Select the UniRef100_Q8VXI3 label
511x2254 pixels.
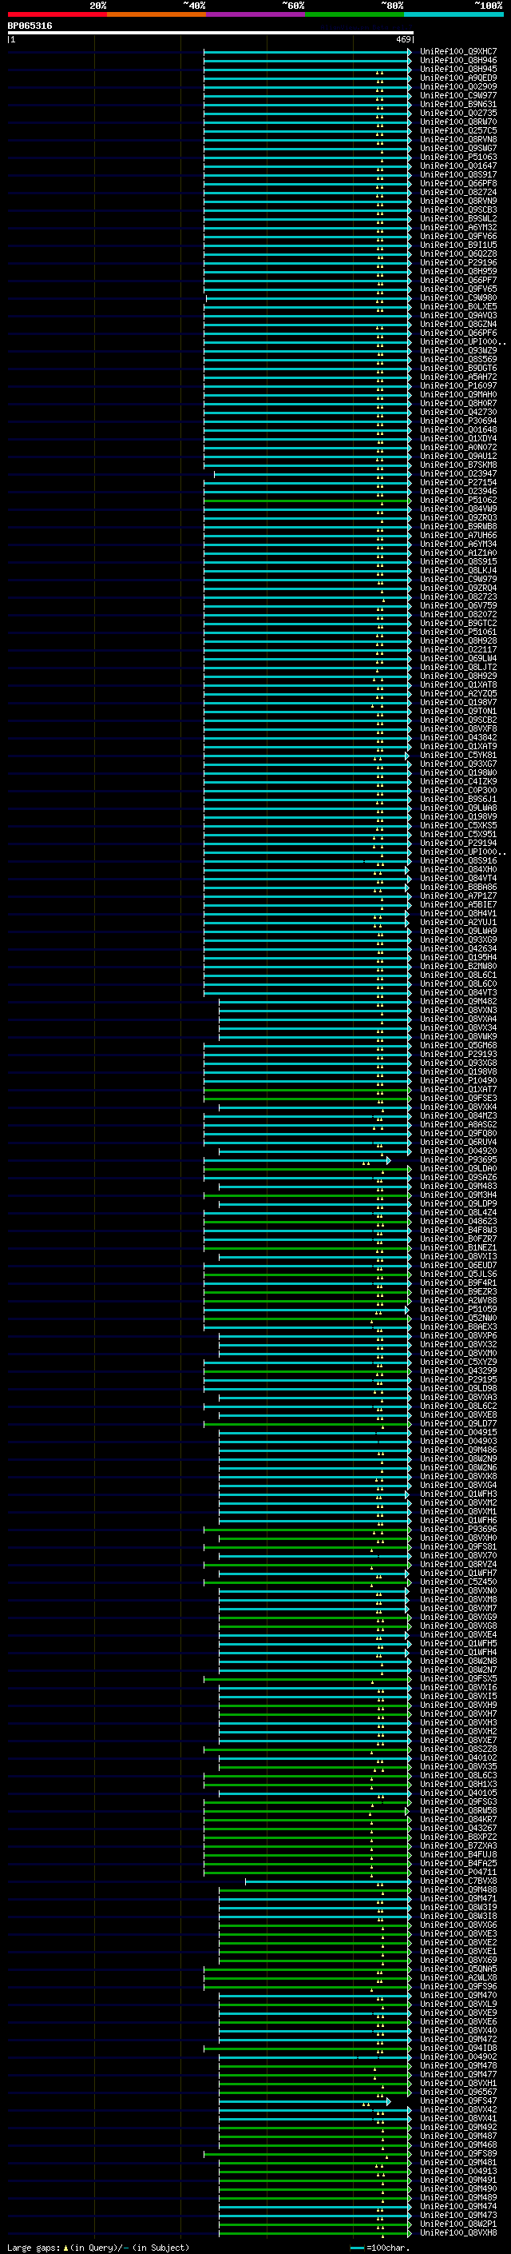pyautogui.click(x=458, y=1256)
